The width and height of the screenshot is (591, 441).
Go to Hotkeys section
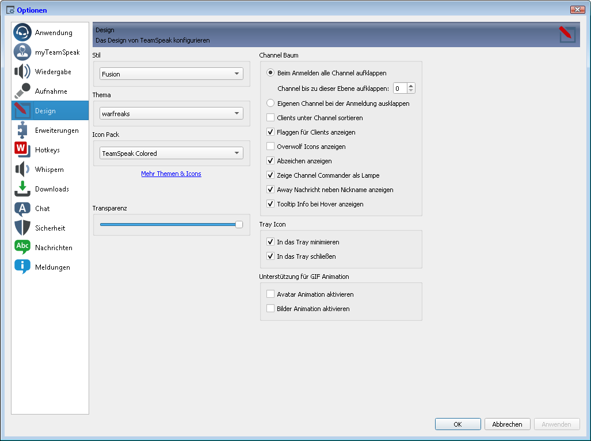pos(50,150)
